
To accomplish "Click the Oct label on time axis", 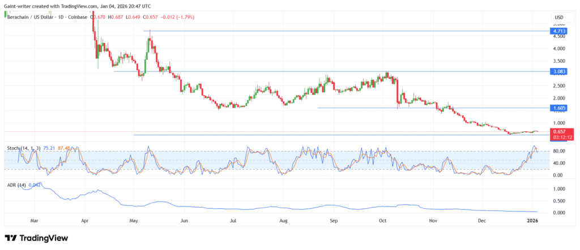I will point(383,221).
